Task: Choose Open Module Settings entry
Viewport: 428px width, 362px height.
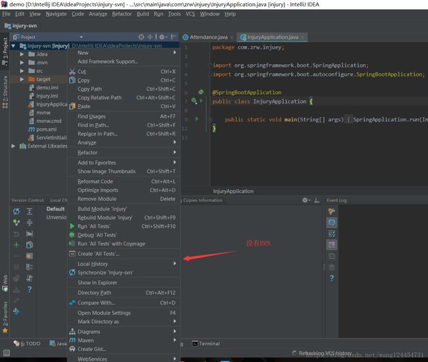Action: coord(124,313)
